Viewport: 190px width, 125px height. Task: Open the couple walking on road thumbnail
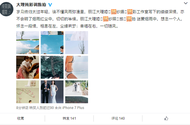77,92
